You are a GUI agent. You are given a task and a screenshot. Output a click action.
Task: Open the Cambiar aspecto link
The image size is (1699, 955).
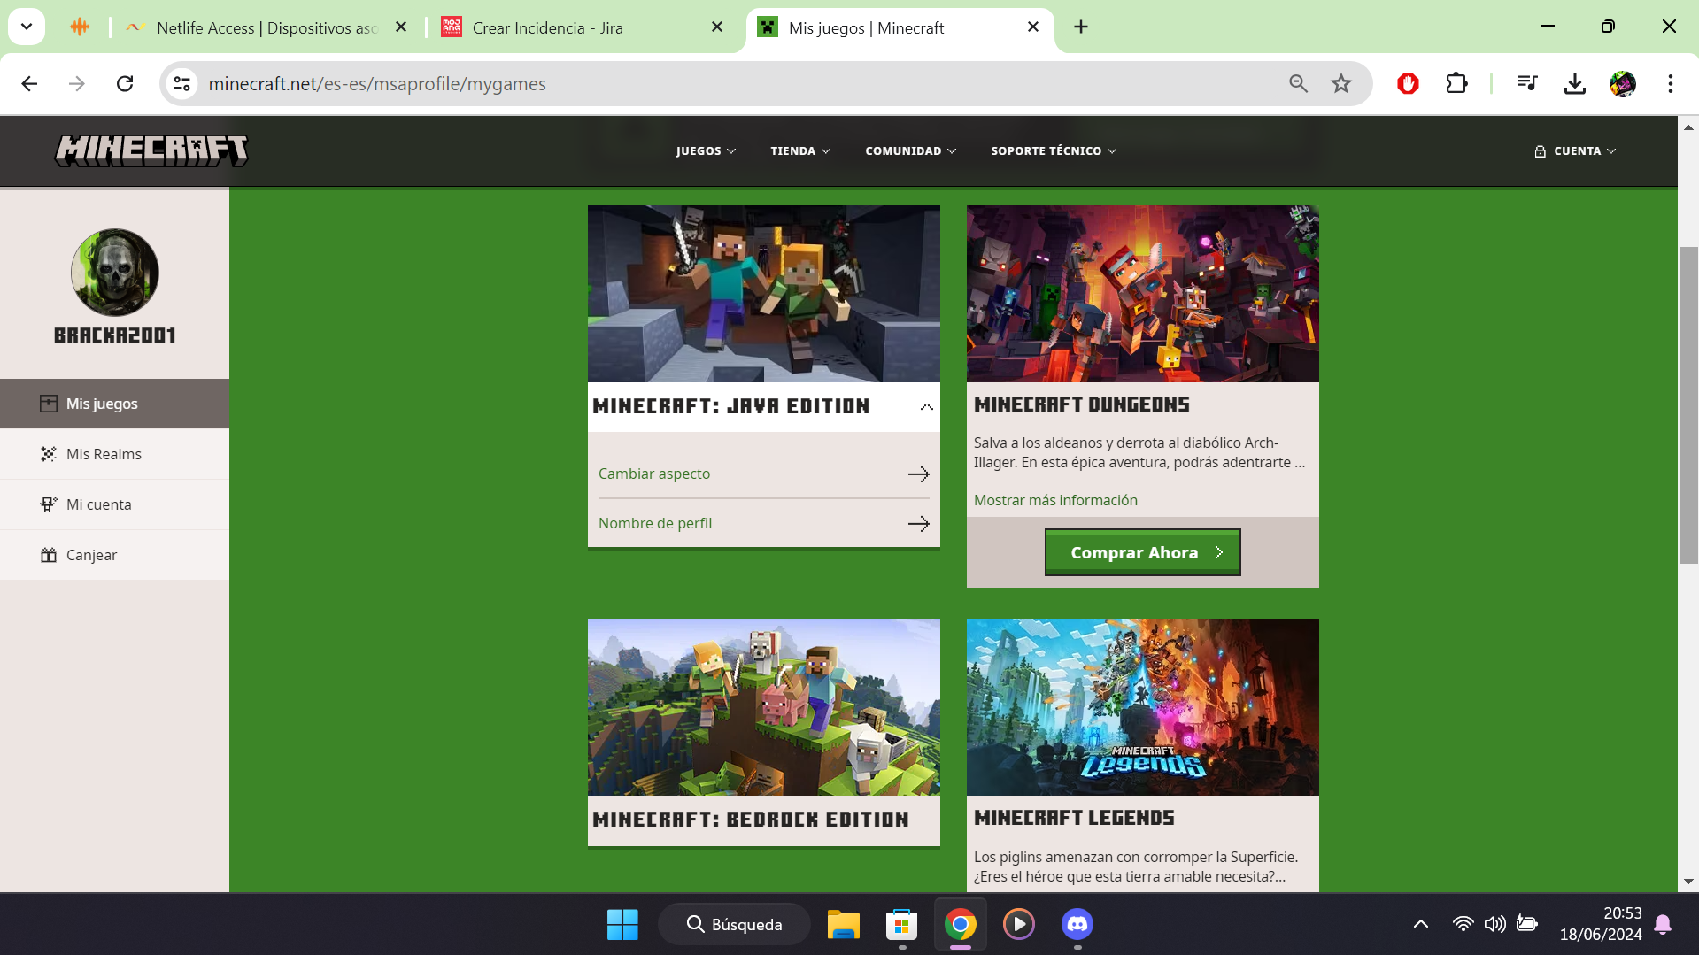(x=654, y=474)
